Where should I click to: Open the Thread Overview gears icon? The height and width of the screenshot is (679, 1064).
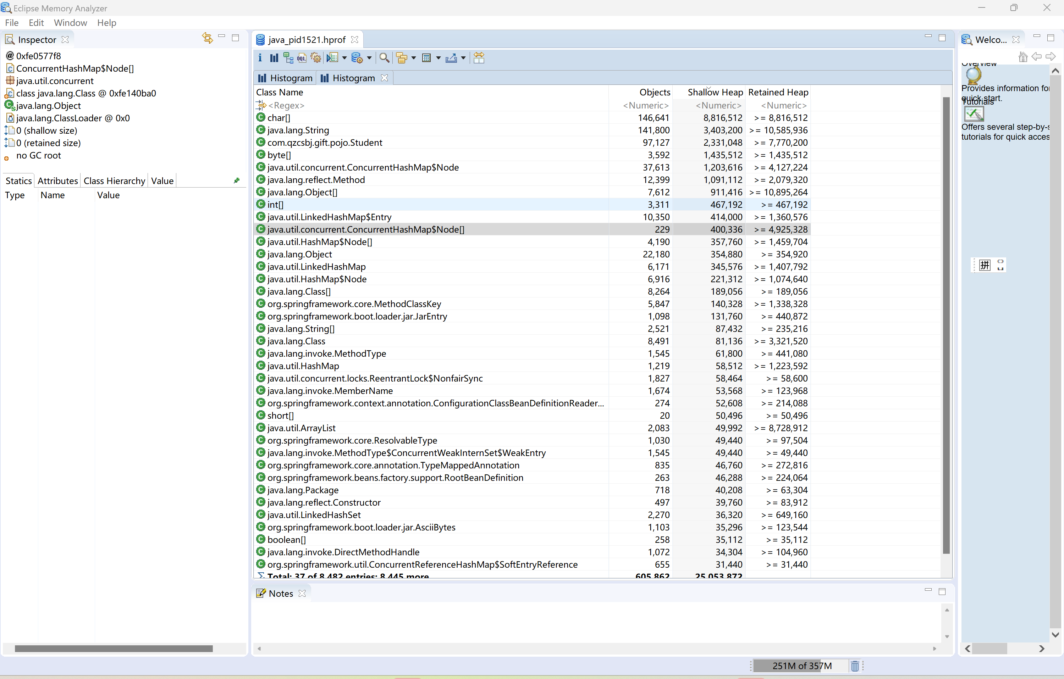pos(315,58)
